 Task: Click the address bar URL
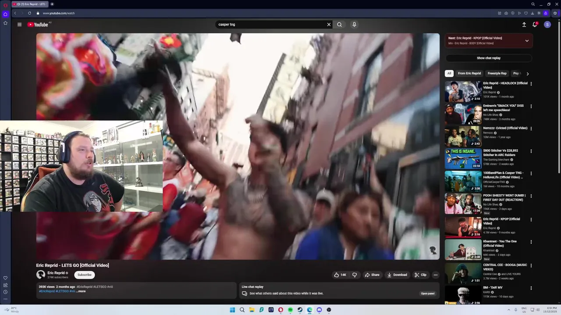pos(59,13)
